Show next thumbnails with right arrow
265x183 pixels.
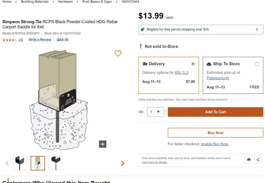[x=123, y=163]
